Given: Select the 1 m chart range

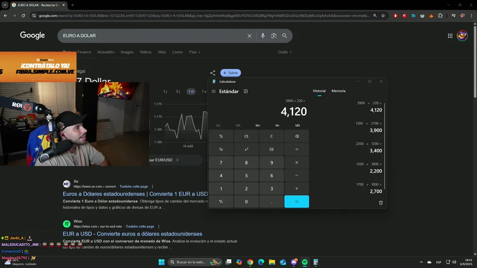Looking at the screenshot, I should [191, 92].
